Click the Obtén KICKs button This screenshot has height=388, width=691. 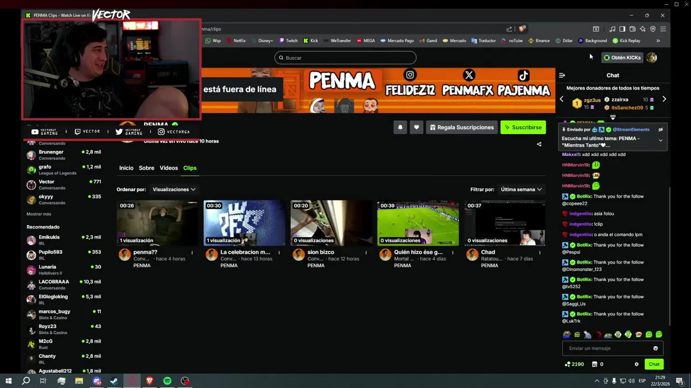coord(622,58)
